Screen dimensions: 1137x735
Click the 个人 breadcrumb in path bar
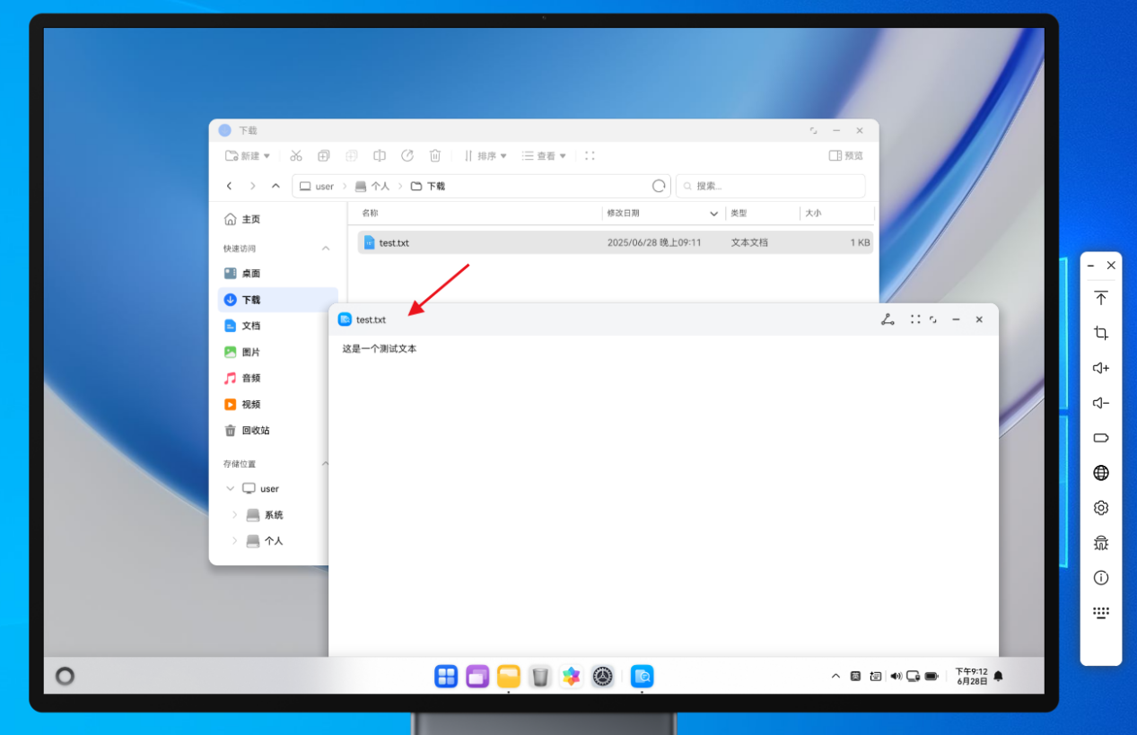(x=380, y=187)
